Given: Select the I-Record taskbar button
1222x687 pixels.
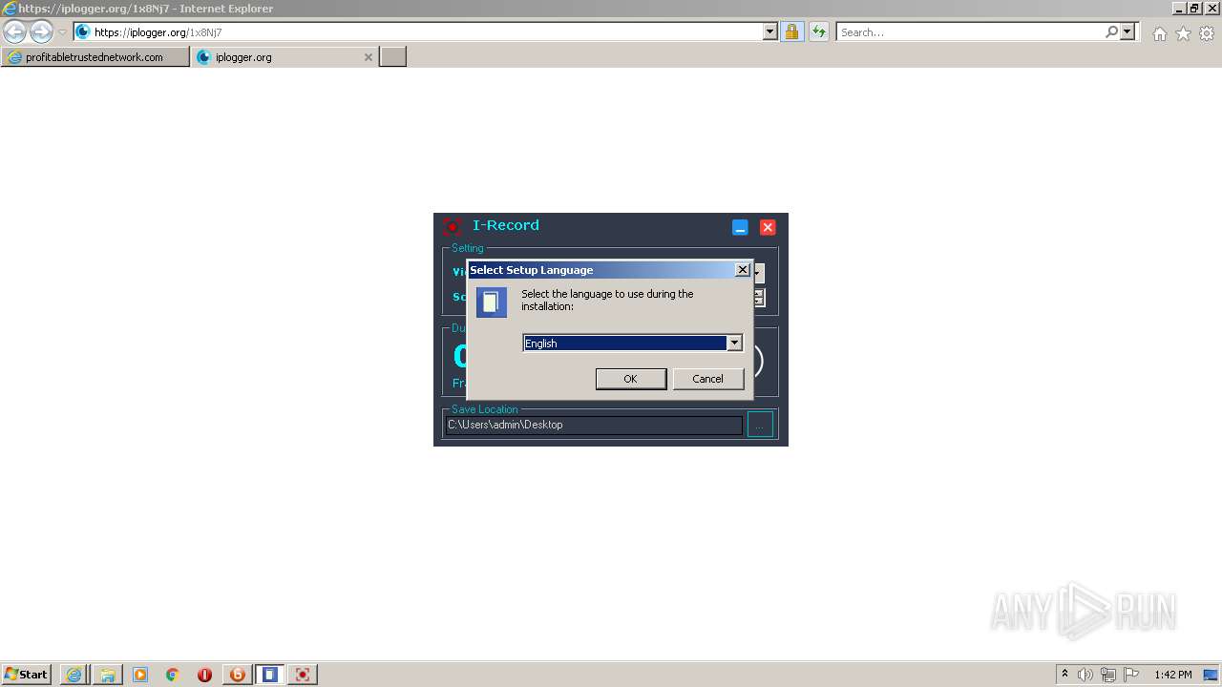Looking at the screenshot, I should [303, 675].
